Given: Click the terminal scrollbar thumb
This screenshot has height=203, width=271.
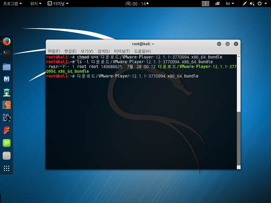Looking at the screenshot, I should pos(238,139).
